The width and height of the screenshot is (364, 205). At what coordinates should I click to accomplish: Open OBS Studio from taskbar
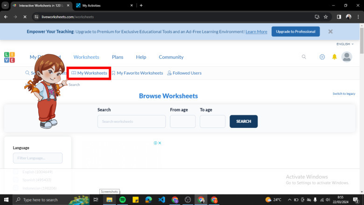point(188,200)
